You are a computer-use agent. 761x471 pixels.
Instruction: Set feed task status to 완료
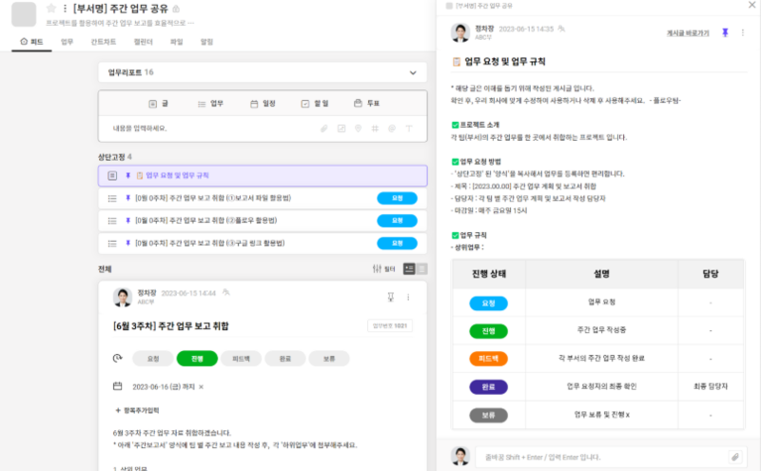click(284, 359)
